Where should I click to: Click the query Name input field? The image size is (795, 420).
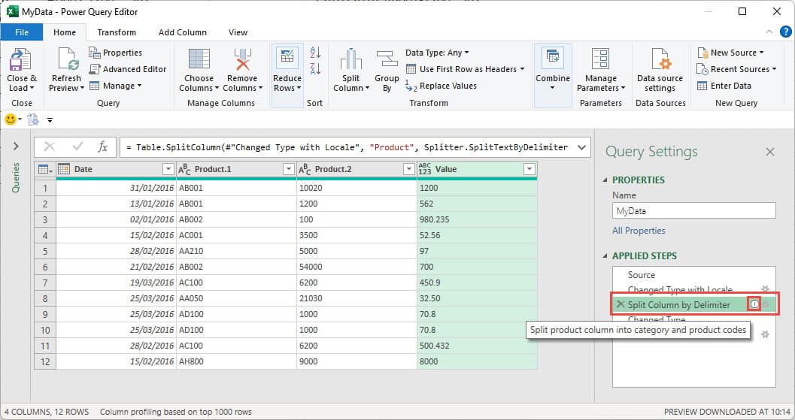tap(693, 211)
